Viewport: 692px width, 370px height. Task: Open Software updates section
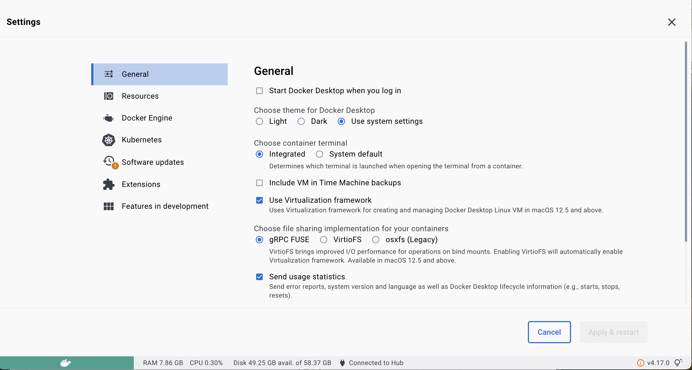click(x=159, y=162)
